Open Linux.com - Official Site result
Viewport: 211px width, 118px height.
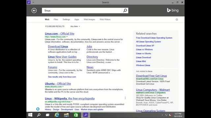(60, 33)
